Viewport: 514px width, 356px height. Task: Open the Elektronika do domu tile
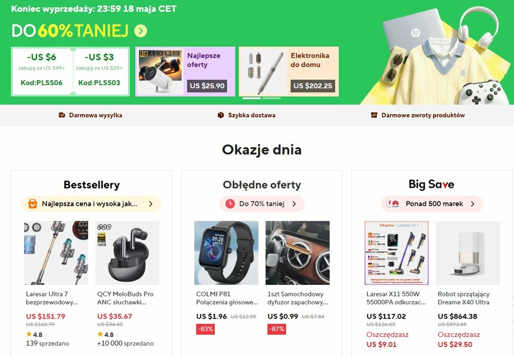[289, 71]
